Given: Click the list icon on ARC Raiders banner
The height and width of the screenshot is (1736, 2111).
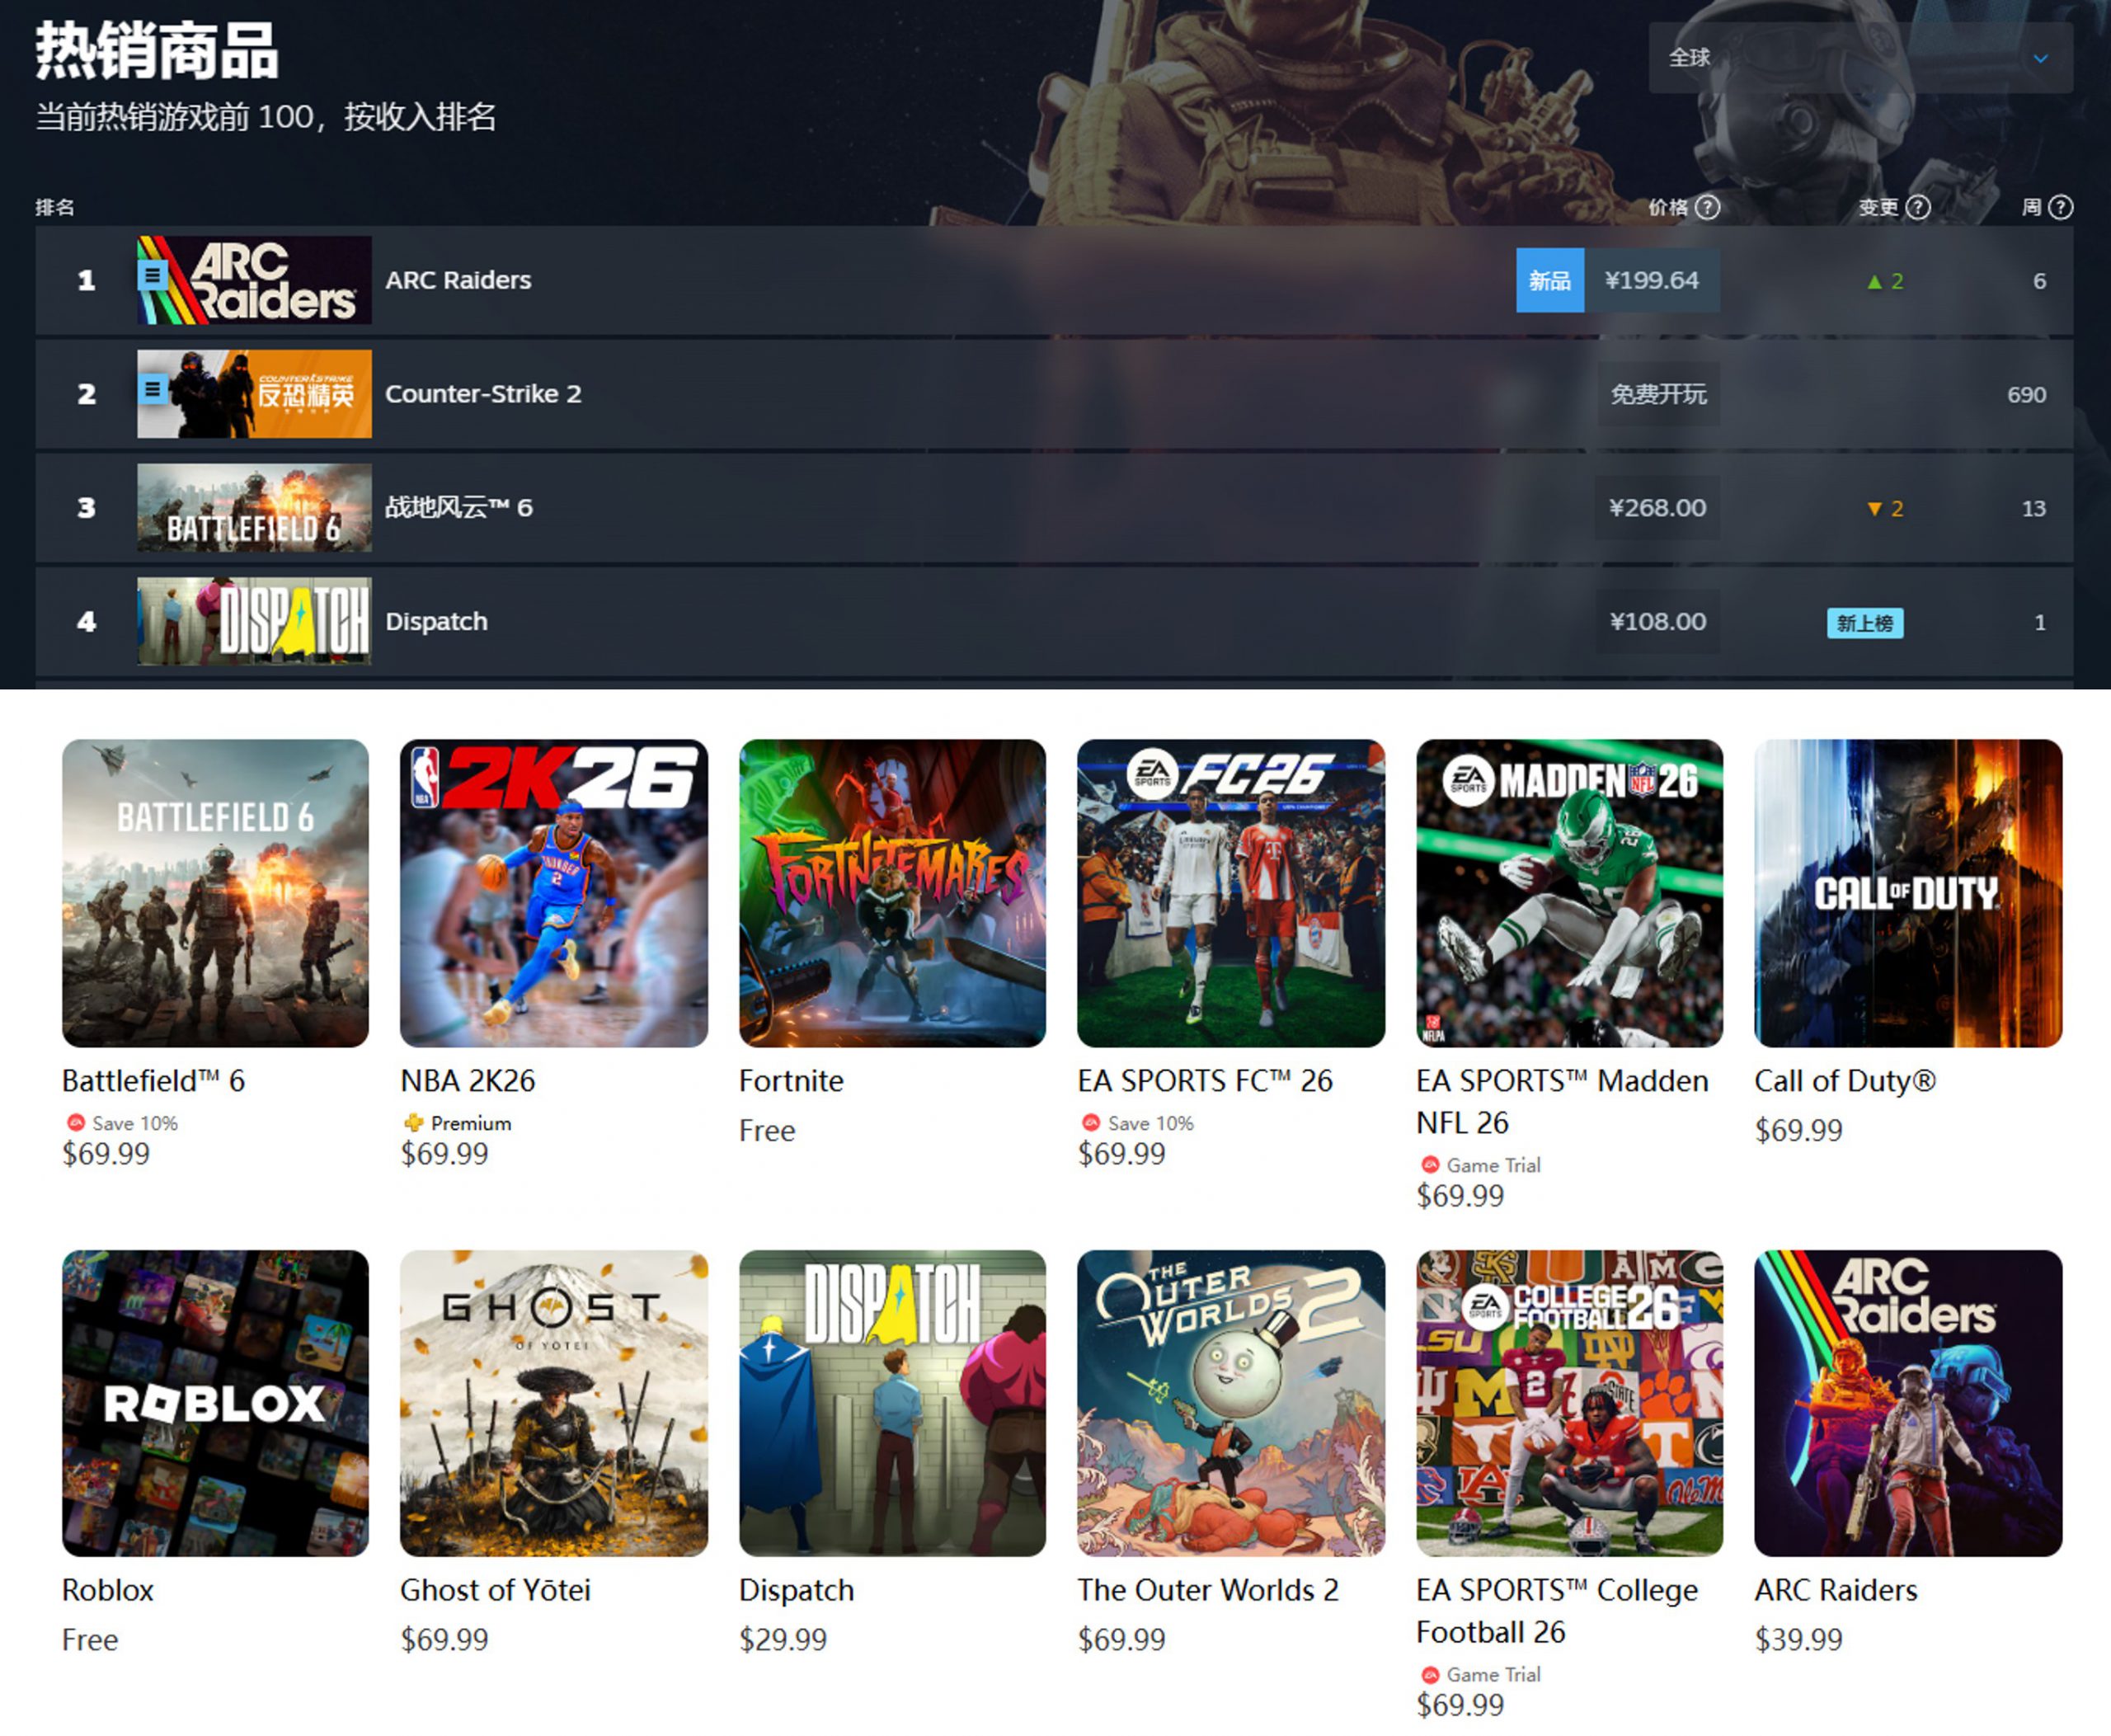Looking at the screenshot, I should (x=152, y=274).
